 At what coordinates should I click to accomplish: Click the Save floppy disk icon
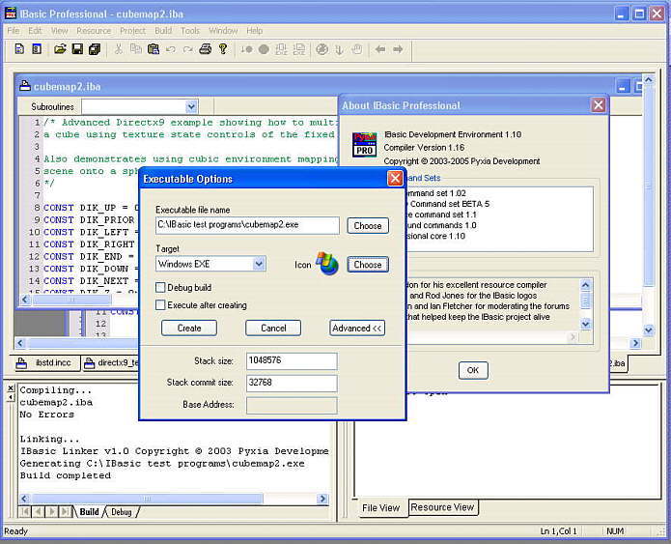click(77, 49)
